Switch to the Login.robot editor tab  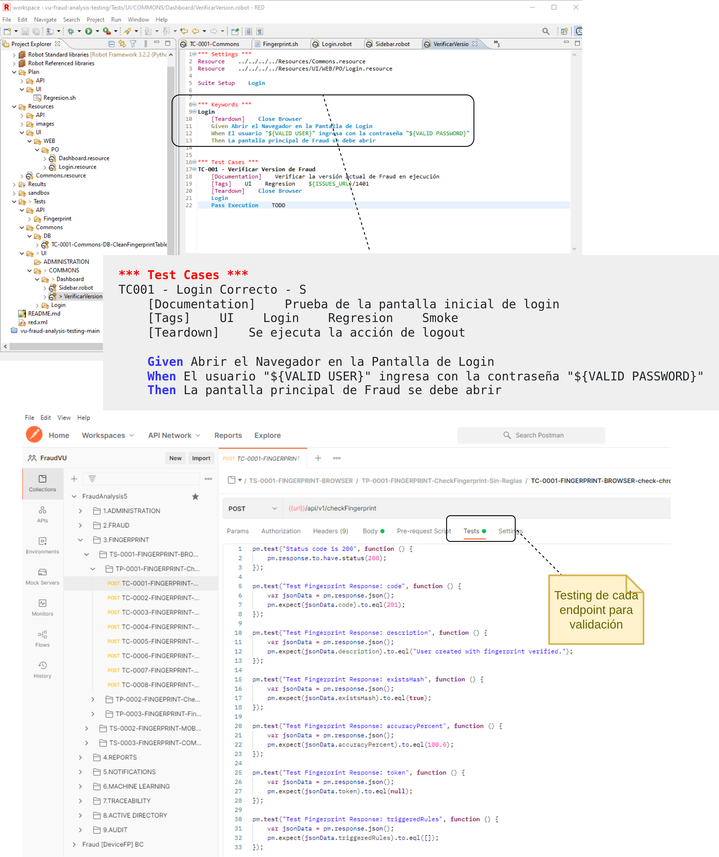tap(336, 44)
